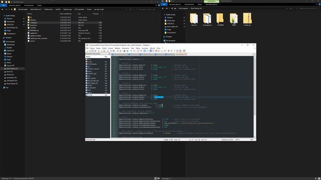The height and width of the screenshot is (180, 321).
Task: Click Cut icon in Notepad++ toolbar
Action: [x=108, y=51]
